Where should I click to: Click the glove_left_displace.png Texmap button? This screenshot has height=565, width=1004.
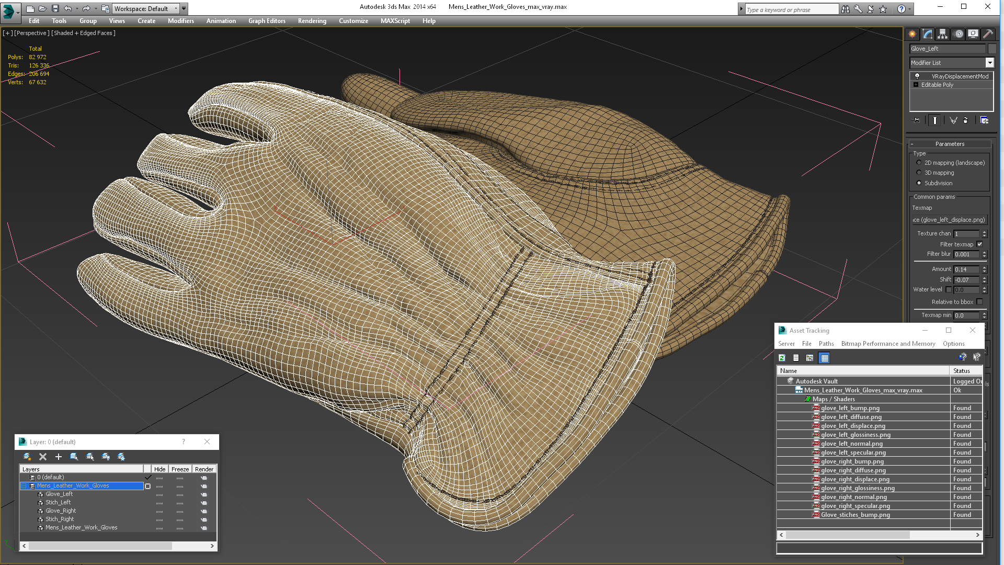pyautogui.click(x=950, y=220)
